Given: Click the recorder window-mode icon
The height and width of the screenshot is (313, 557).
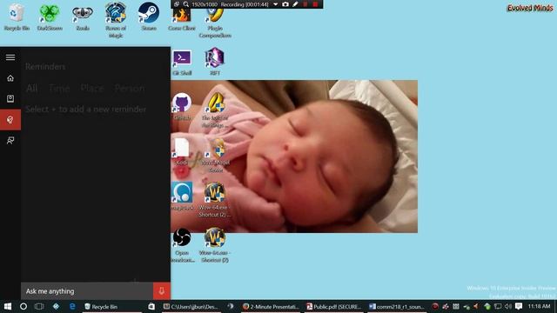Looking at the screenshot, I should pos(177,4).
